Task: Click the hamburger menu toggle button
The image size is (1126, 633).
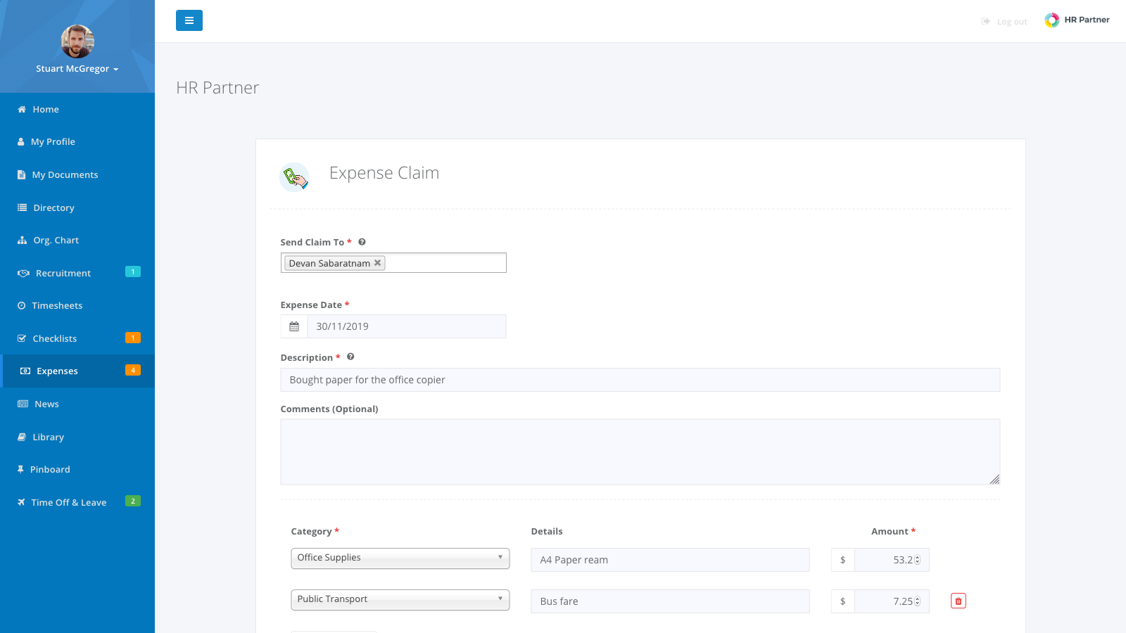Action: [189, 20]
